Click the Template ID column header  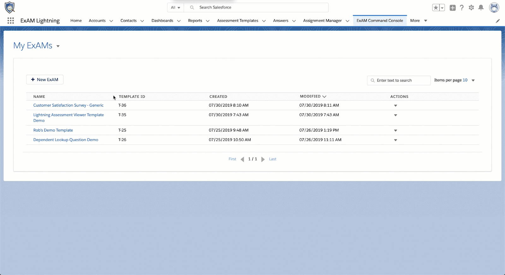pyautogui.click(x=132, y=97)
